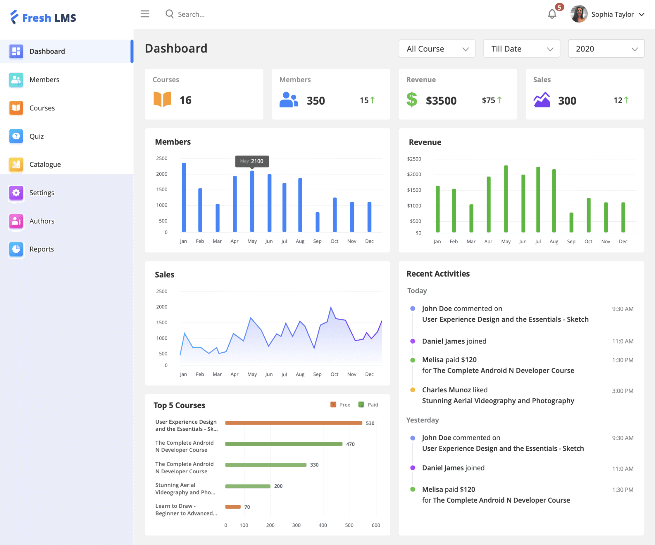Click the Quiz sidebar icon
The image size is (655, 545).
[16, 136]
